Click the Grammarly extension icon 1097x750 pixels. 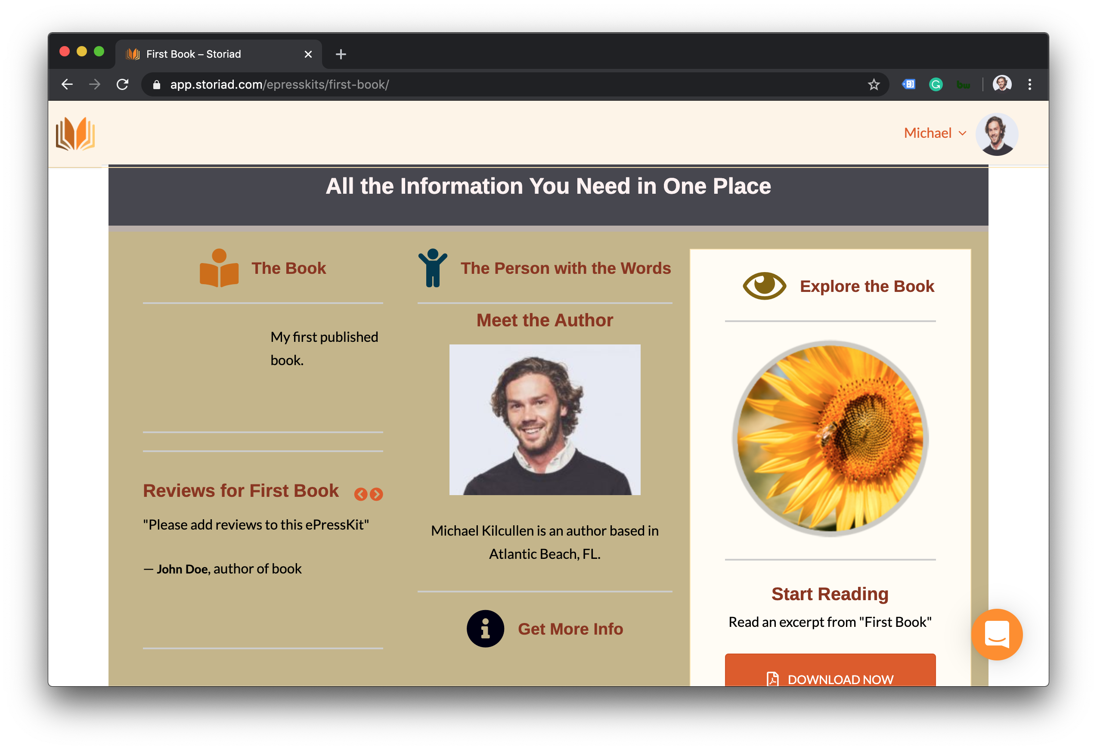[x=936, y=84]
